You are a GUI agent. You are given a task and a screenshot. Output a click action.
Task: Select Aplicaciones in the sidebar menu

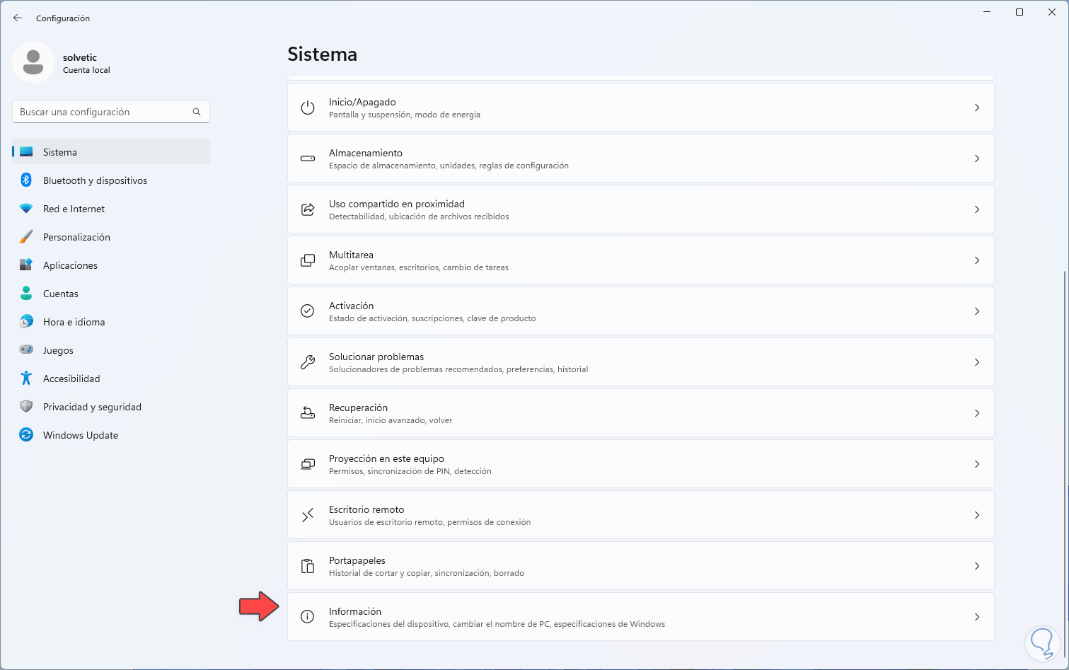pyautogui.click(x=70, y=265)
